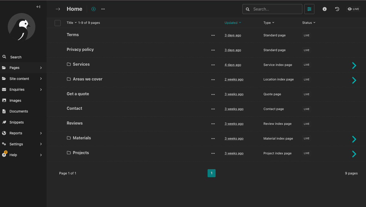The width and height of the screenshot is (366, 207).
Task: Open the Terms page link
Action: tap(73, 35)
